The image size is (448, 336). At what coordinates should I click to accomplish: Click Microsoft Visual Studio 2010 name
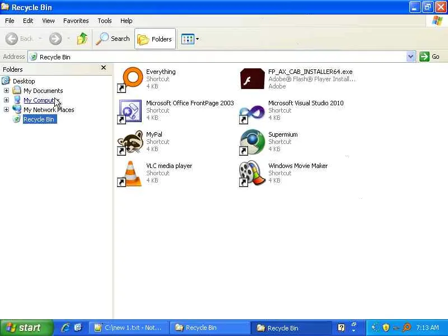[306, 103]
